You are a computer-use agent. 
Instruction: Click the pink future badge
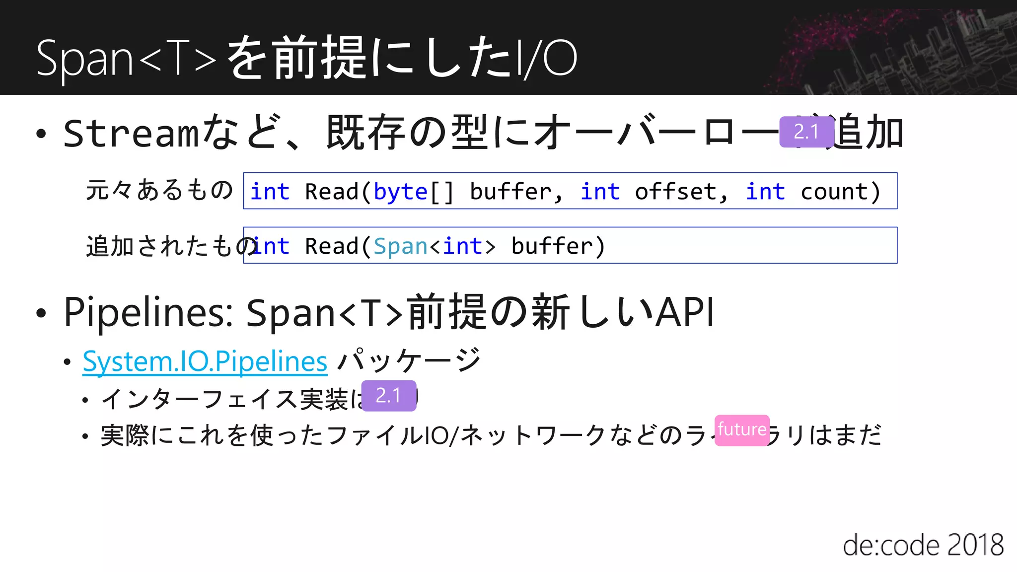(x=742, y=430)
